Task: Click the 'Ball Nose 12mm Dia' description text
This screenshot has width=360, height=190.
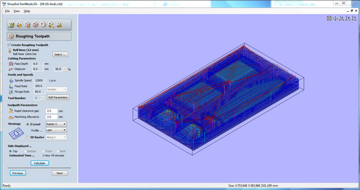Action: coord(25,54)
